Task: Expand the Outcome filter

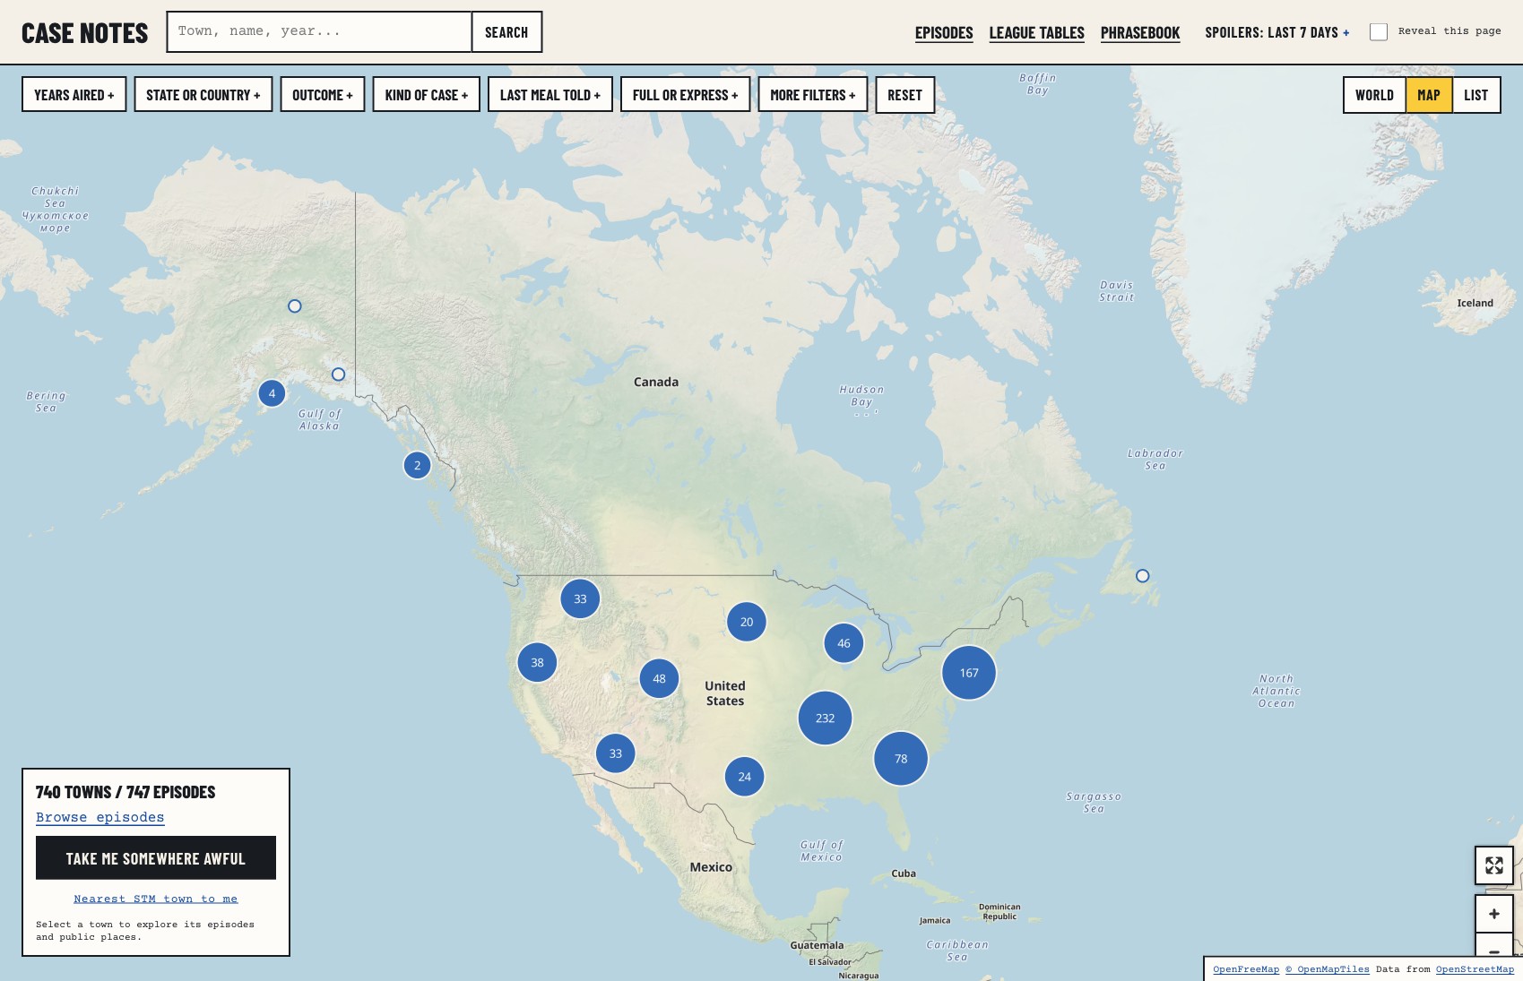Action: coord(323,95)
